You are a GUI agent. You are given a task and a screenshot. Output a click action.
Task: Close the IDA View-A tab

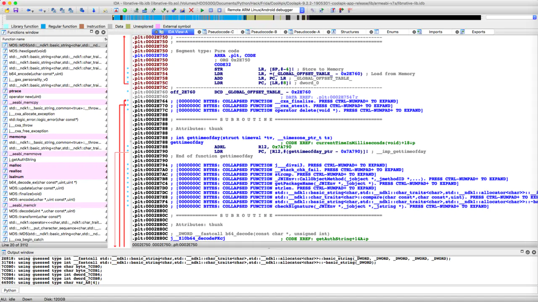156,32
